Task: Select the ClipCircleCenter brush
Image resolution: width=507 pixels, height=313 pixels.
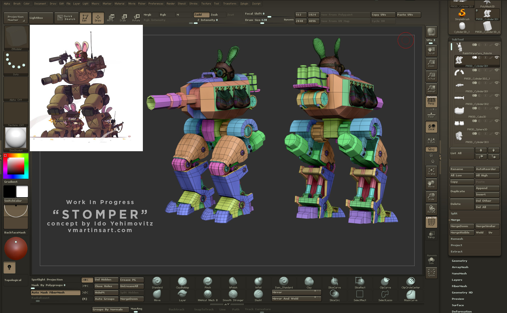Action: (411, 283)
